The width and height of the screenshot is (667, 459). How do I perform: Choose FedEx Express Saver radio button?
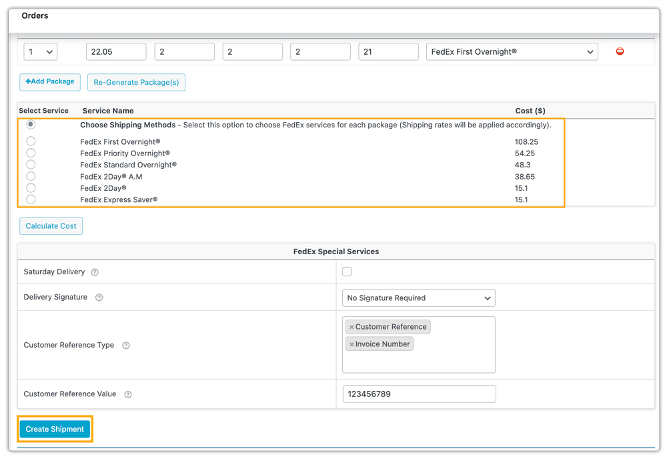tap(31, 199)
